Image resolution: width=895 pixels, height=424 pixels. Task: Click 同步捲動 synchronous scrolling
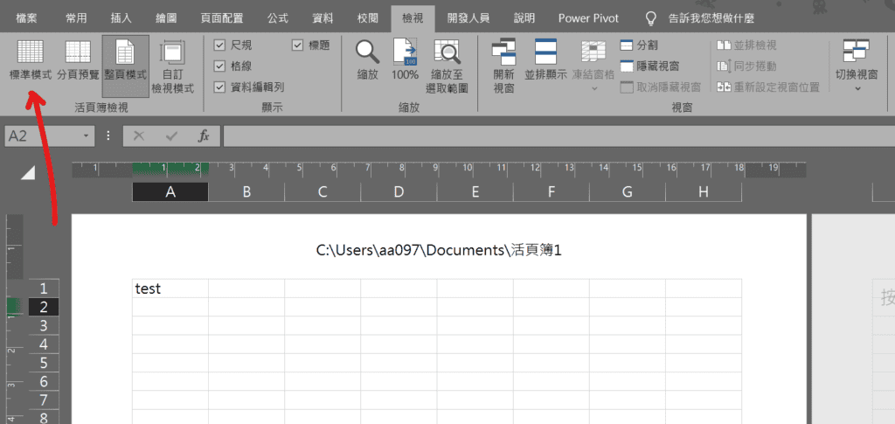(746, 66)
